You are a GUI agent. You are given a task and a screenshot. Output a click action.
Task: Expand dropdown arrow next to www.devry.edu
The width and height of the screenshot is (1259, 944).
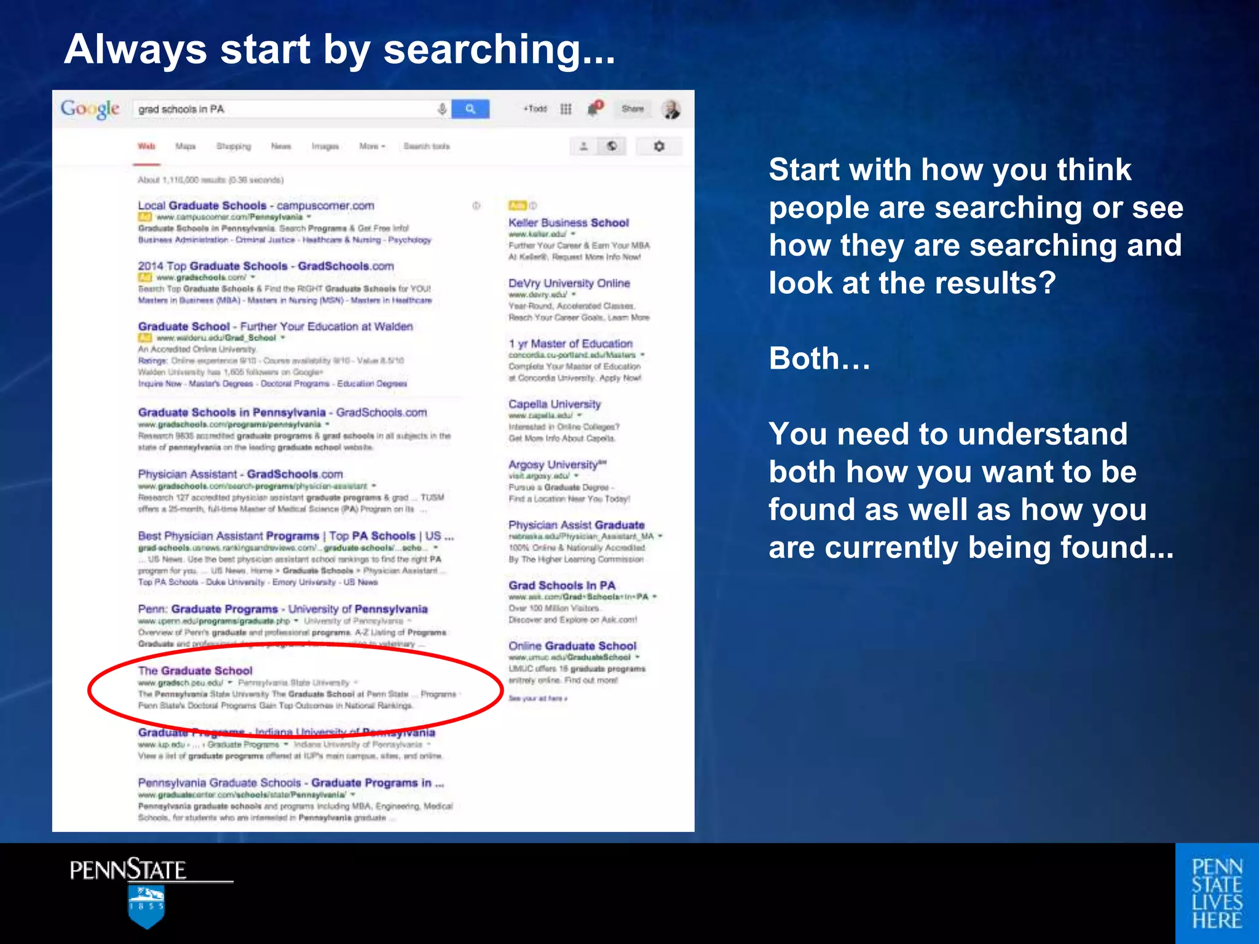(574, 294)
